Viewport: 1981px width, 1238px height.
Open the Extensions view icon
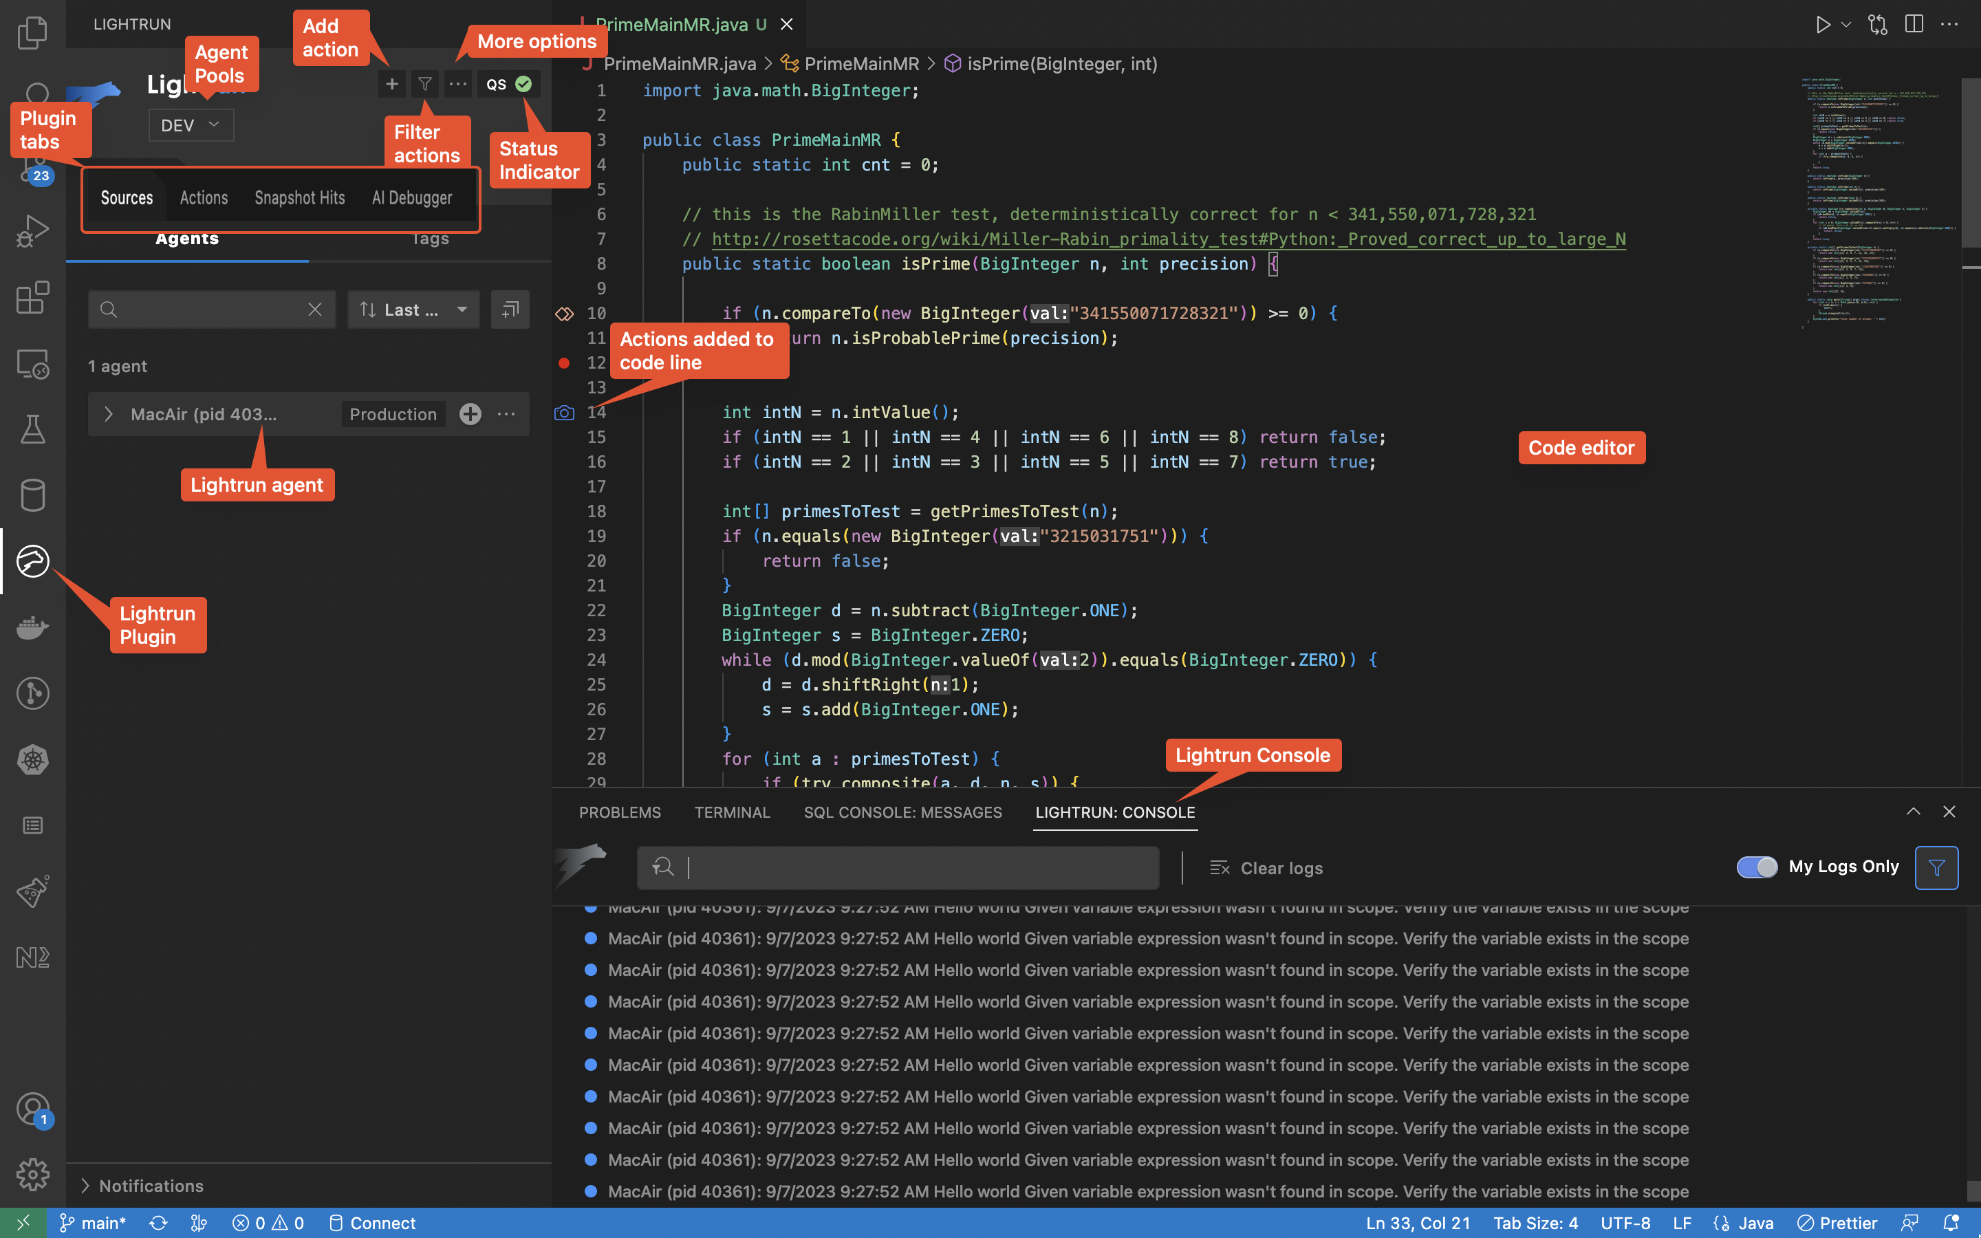(33, 298)
